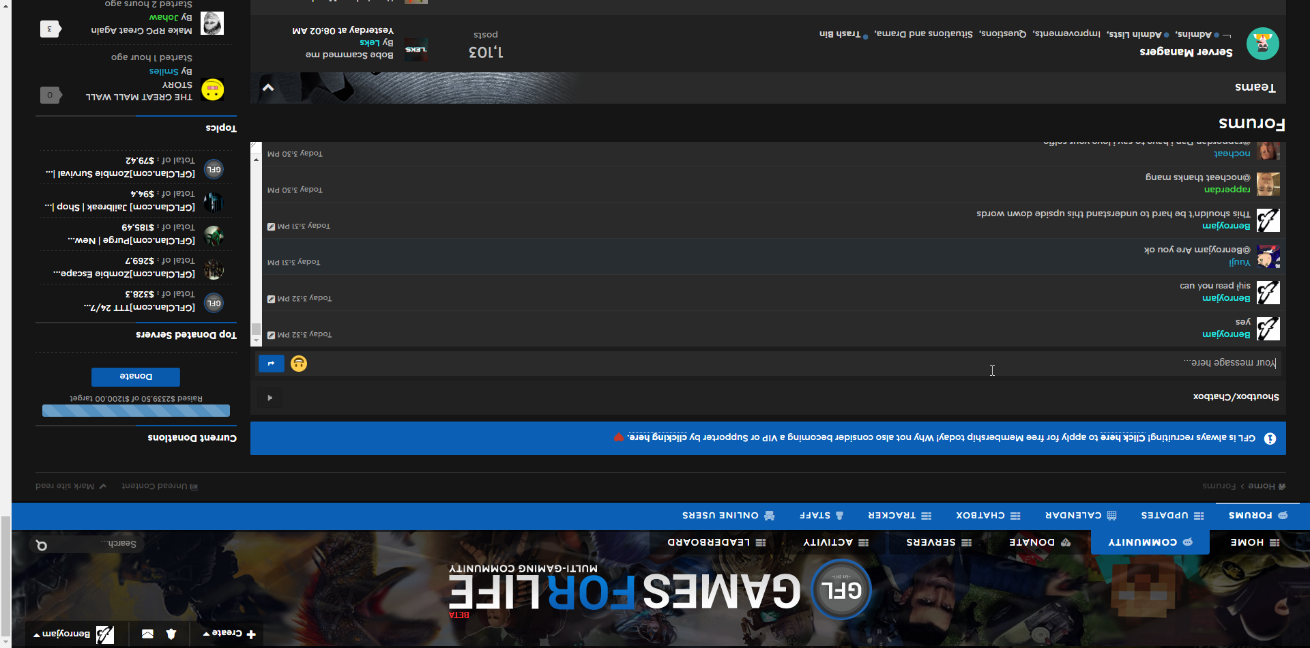Click the donation goal progress bar
The height and width of the screenshot is (648, 1310).
click(136, 411)
